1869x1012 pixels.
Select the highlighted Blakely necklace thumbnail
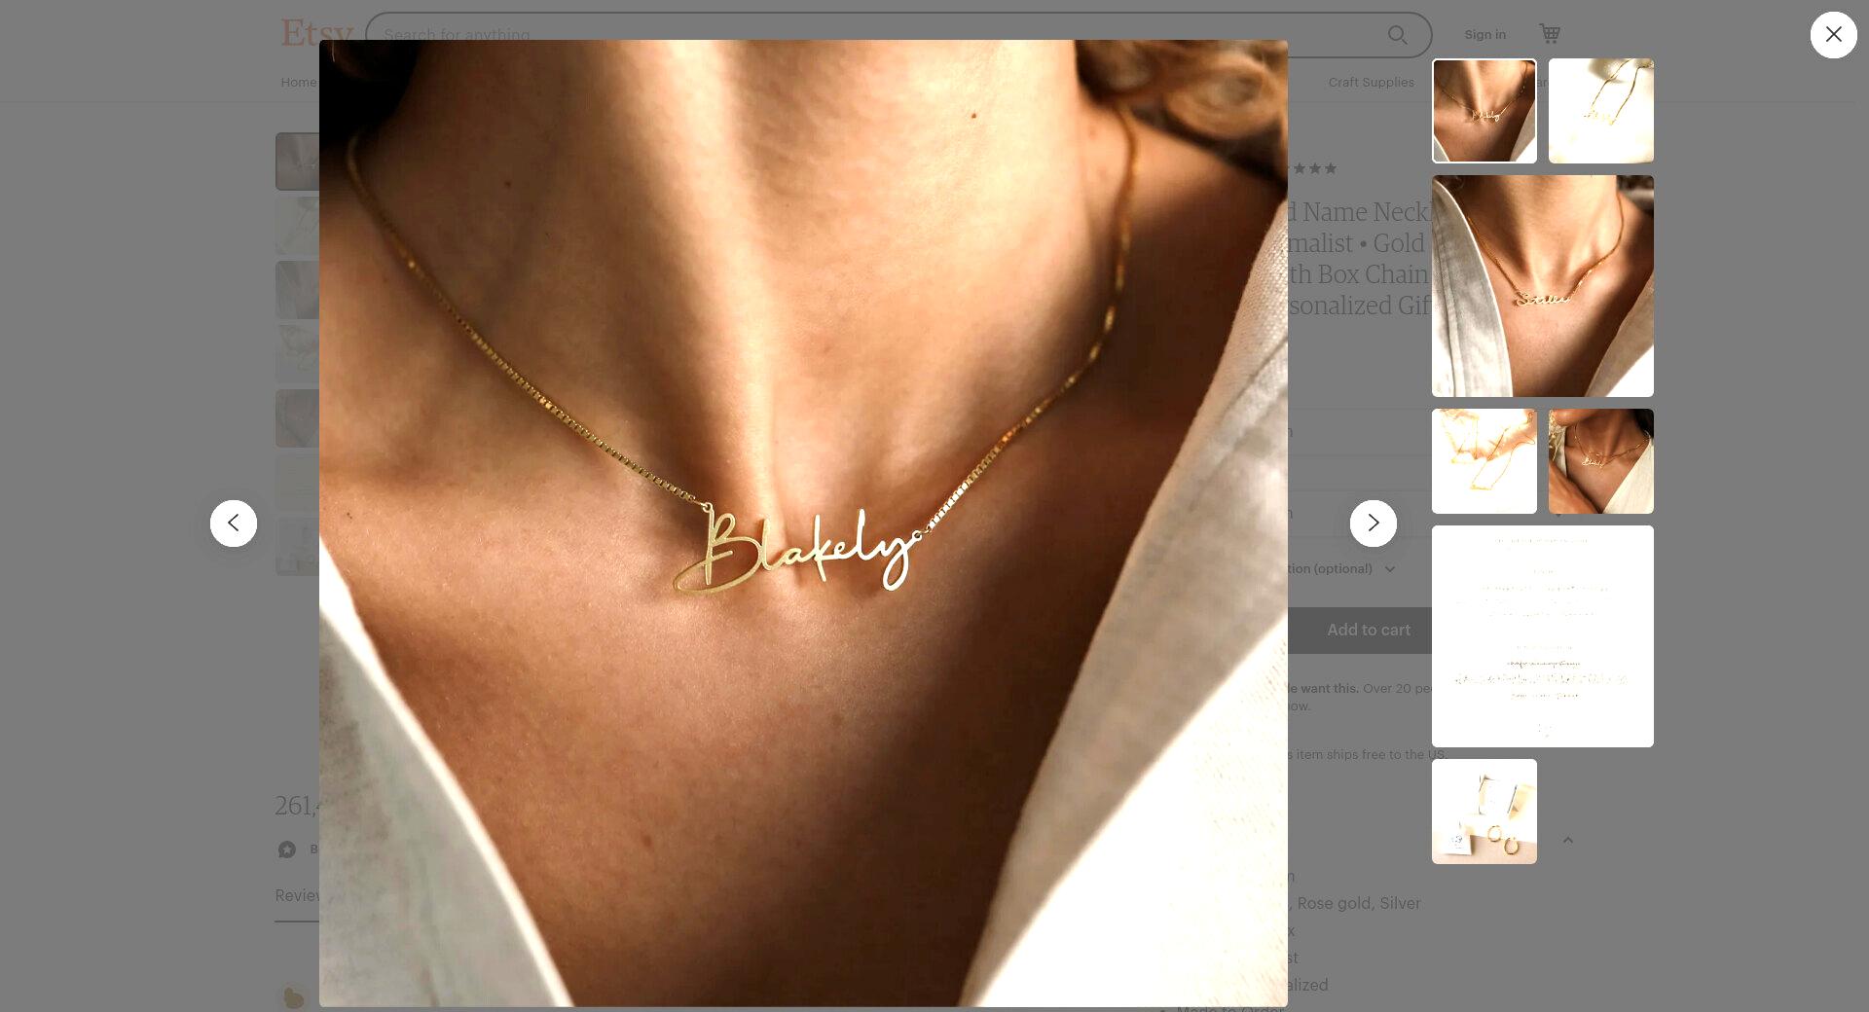(x=1484, y=111)
